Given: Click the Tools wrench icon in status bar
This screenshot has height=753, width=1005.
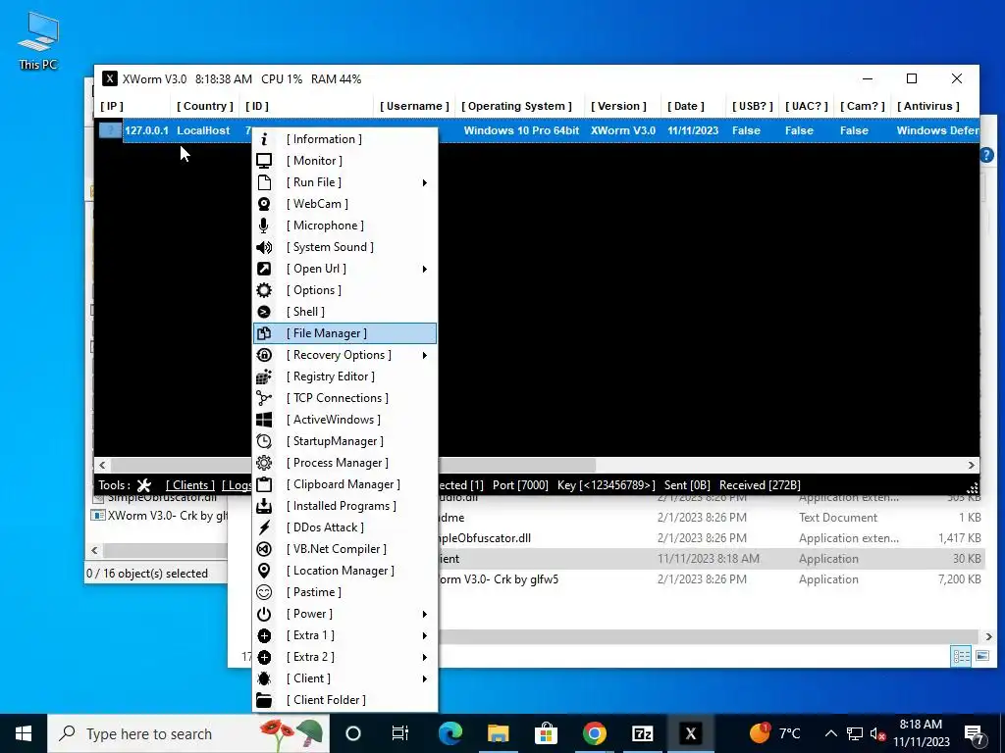Looking at the screenshot, I should coord(144,485).
